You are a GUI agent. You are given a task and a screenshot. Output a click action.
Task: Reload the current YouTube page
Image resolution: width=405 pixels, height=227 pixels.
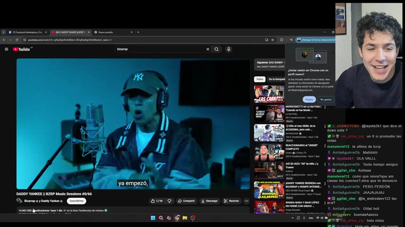coord(17,40)
